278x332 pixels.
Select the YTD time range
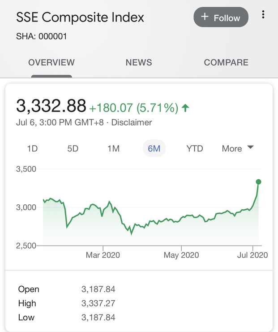pyautogui.click(x=195, y=149)
